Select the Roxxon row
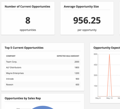Screen dimensions: 120x109 (x=43, y=85)
